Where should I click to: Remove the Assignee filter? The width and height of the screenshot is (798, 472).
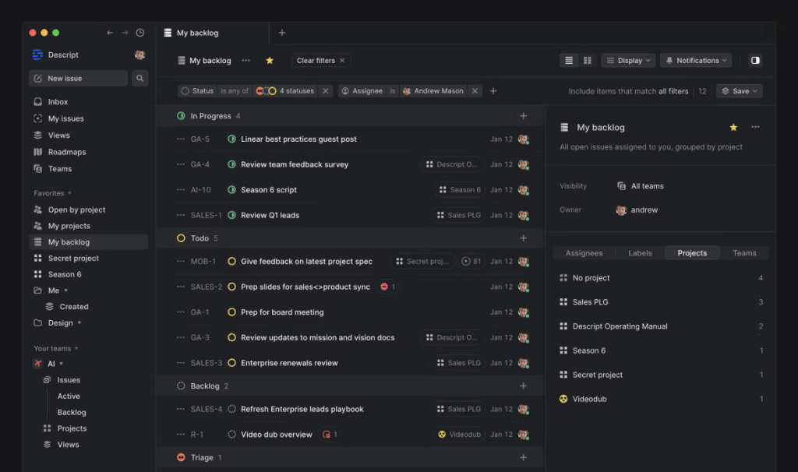click(475, 91)
